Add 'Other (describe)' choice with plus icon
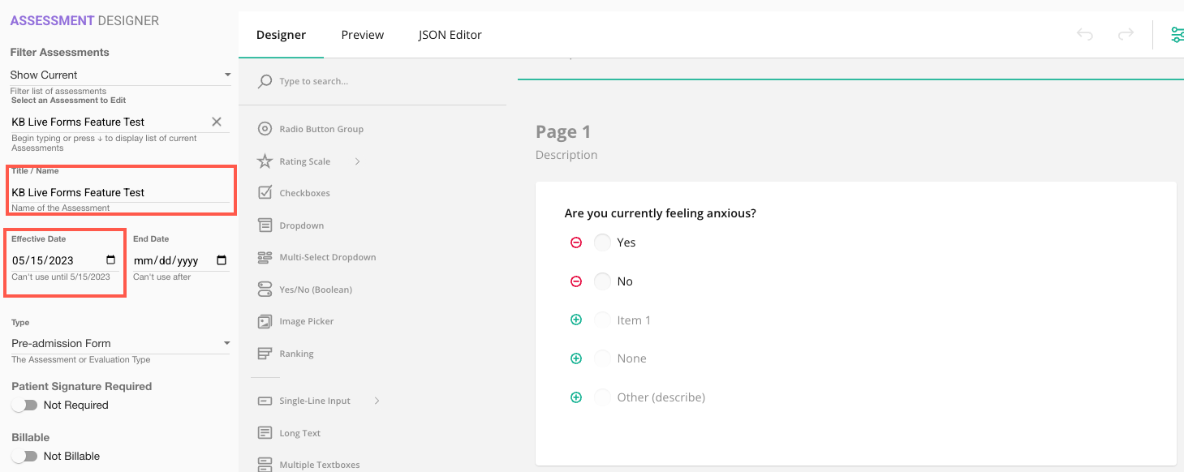This screenshot has width=1184, height=472. 576,397
